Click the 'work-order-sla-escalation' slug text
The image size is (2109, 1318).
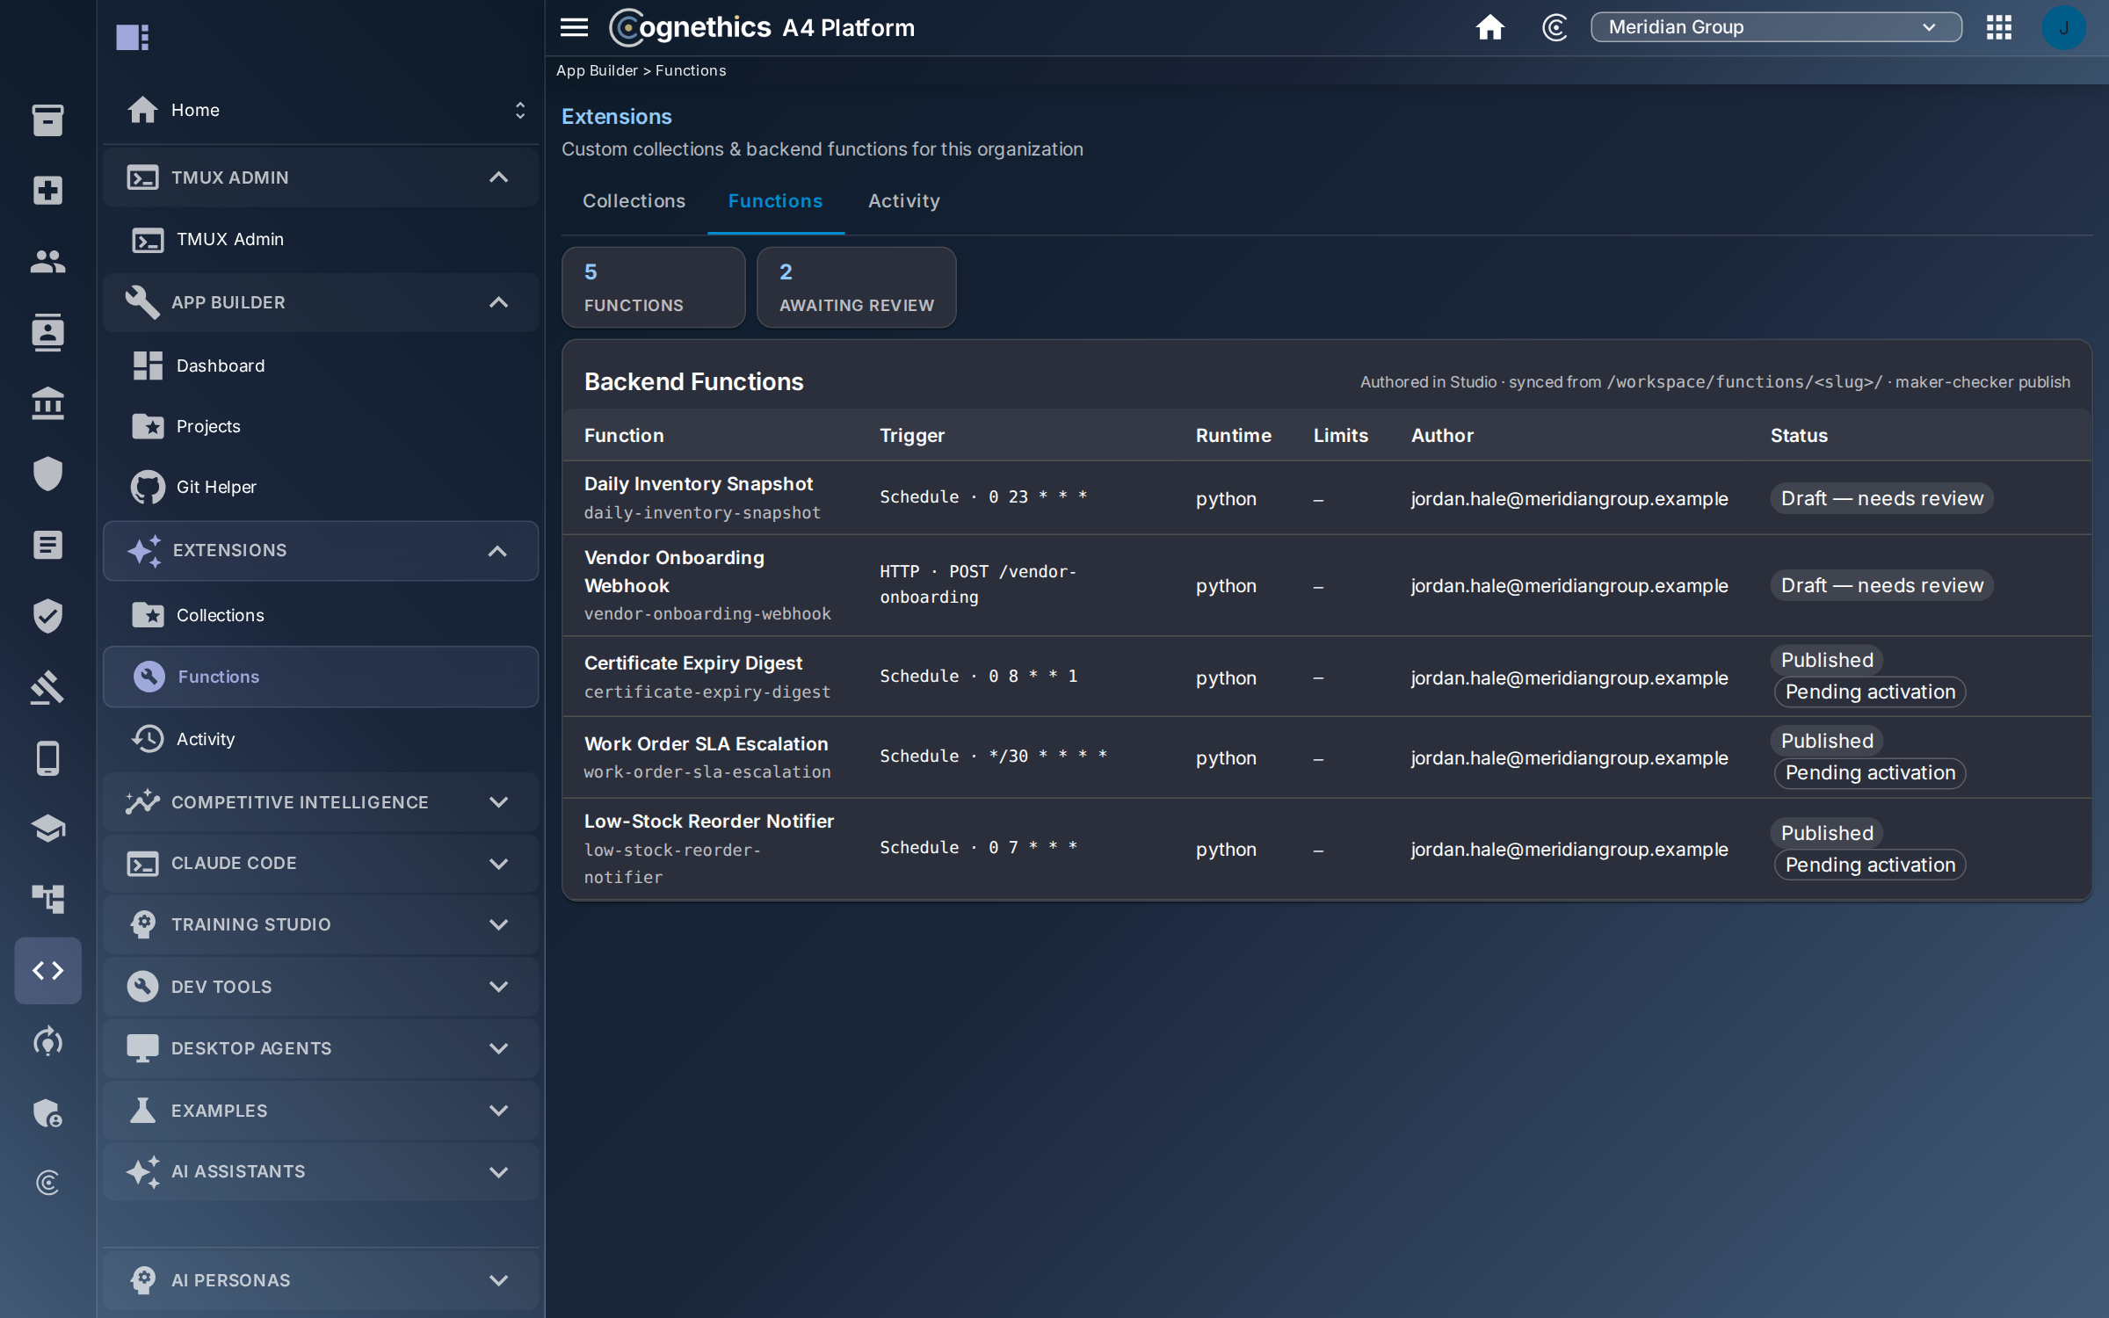[x=707, y=772]
